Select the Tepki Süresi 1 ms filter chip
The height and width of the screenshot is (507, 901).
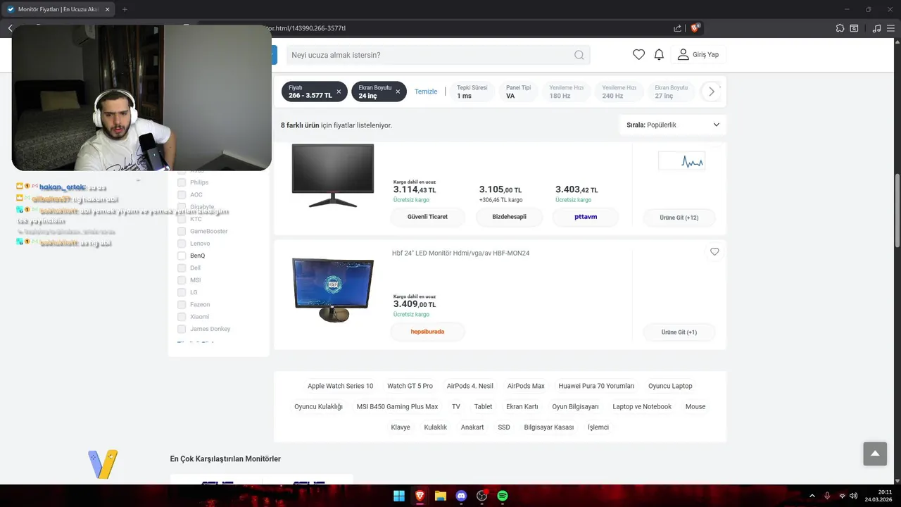click(x=472, y=92)
